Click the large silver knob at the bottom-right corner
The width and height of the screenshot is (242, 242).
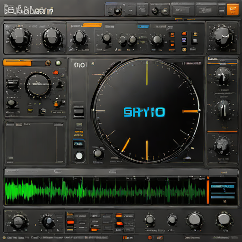click(224, 220)
